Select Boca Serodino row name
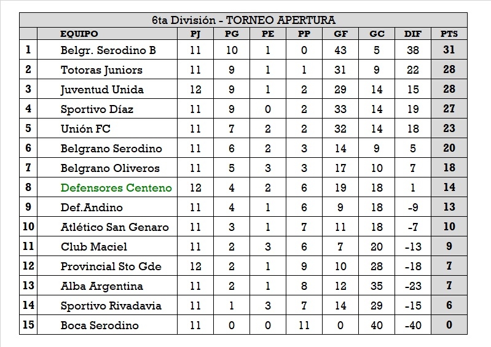 point(100,325)
